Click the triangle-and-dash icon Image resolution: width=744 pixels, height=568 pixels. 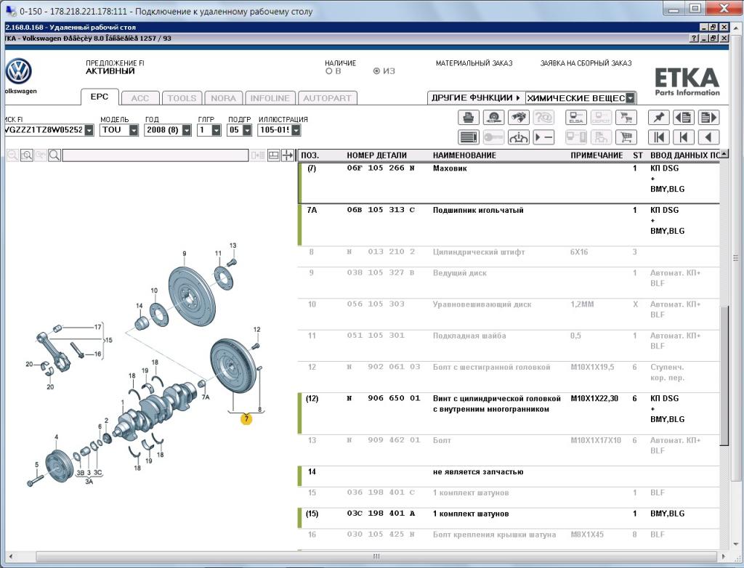(x=543, y=137)
